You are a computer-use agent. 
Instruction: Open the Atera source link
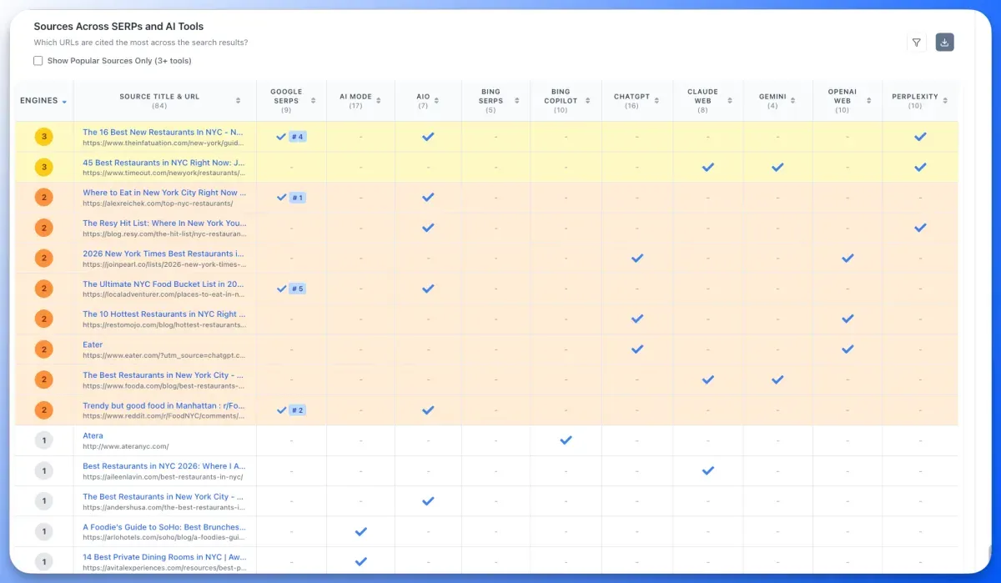(x=93, y=435)
